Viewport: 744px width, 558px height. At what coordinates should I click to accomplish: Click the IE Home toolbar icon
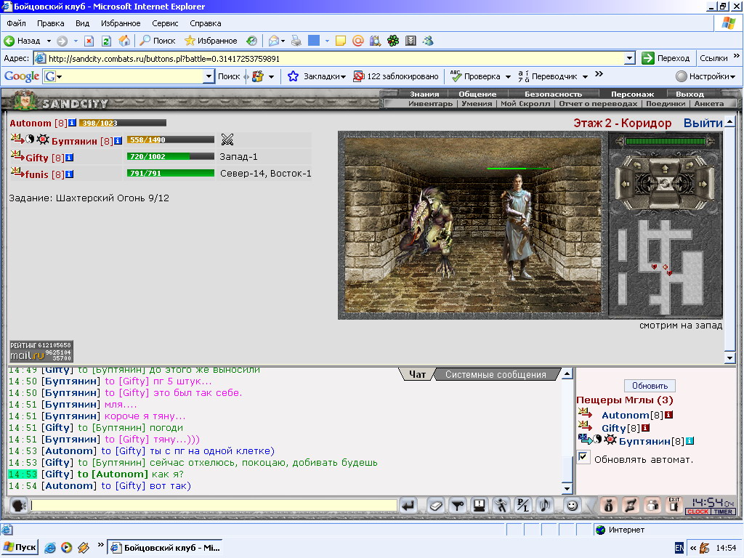tap(124, 41)
